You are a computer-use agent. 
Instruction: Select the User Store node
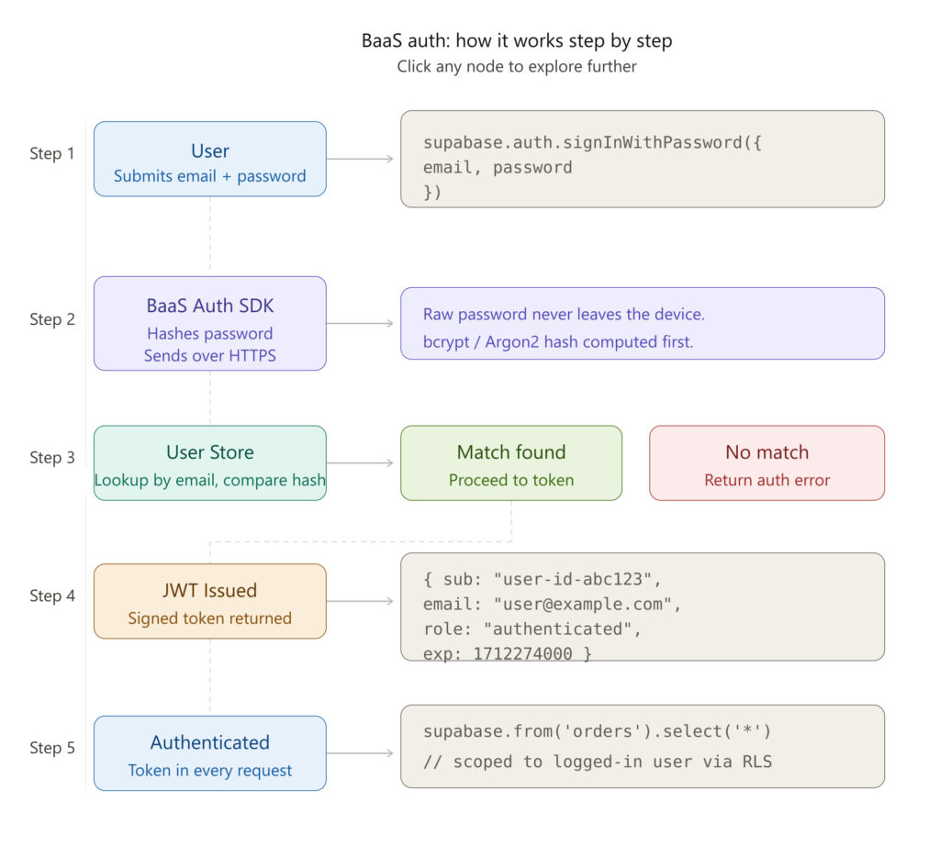(210, 462)
